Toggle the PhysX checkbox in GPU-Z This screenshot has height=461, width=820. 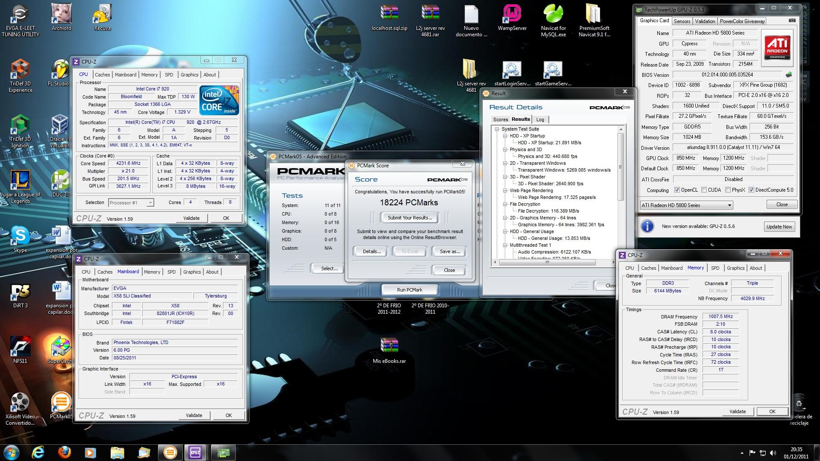[728, 190]
